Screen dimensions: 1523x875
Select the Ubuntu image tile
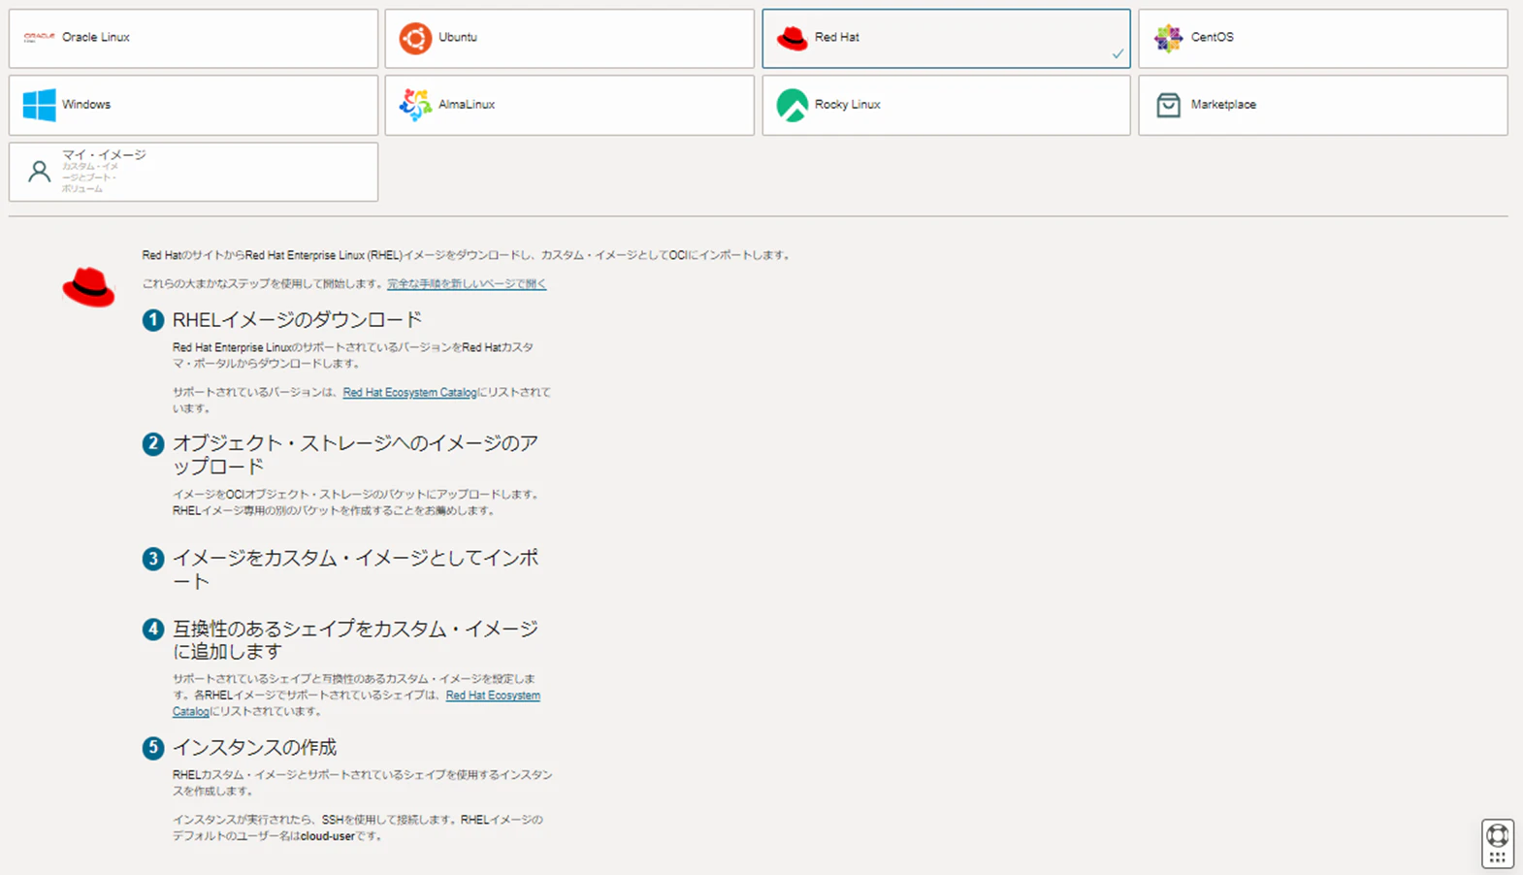click(569, 39)
